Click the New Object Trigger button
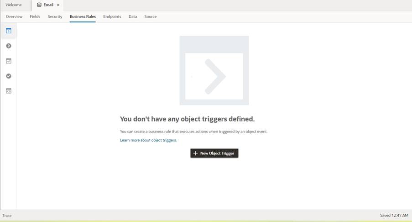The image size is (412, 222). click(214, 153)
